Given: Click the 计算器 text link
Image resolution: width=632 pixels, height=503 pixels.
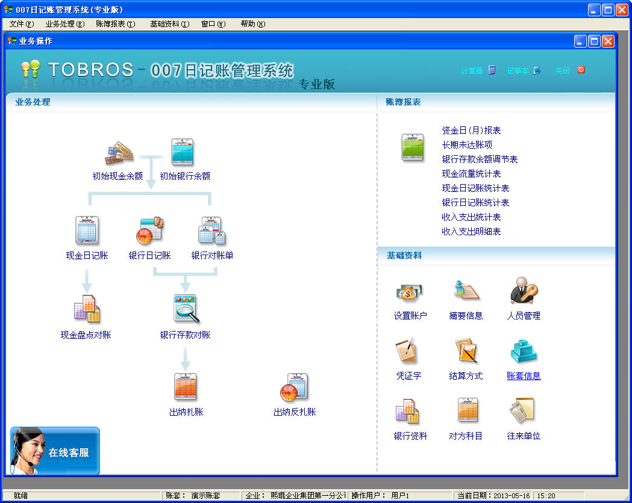Looking at the screenshot, I should (x=472, y=71).
